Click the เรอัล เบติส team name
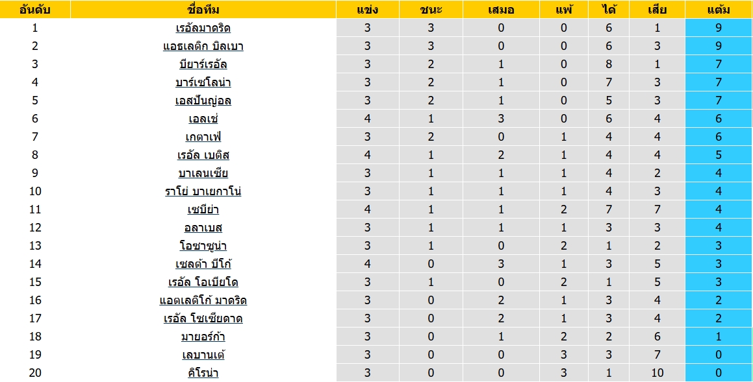Image resolution: width=753 pixels, height=382 pixels. pyautogui.click(x=203, y=155)
